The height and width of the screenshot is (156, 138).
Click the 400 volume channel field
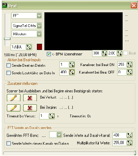pyautogui.click(x=64, y=72)
